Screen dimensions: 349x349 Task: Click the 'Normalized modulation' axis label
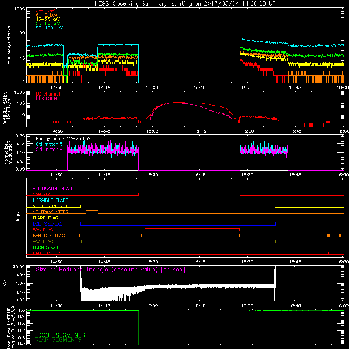coord(8,152)
